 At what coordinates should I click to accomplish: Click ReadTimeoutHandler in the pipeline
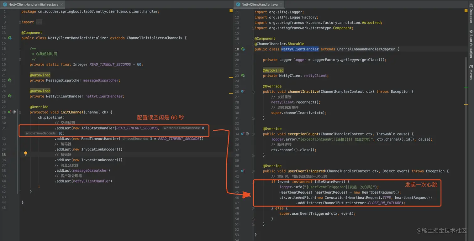[100, 139]
